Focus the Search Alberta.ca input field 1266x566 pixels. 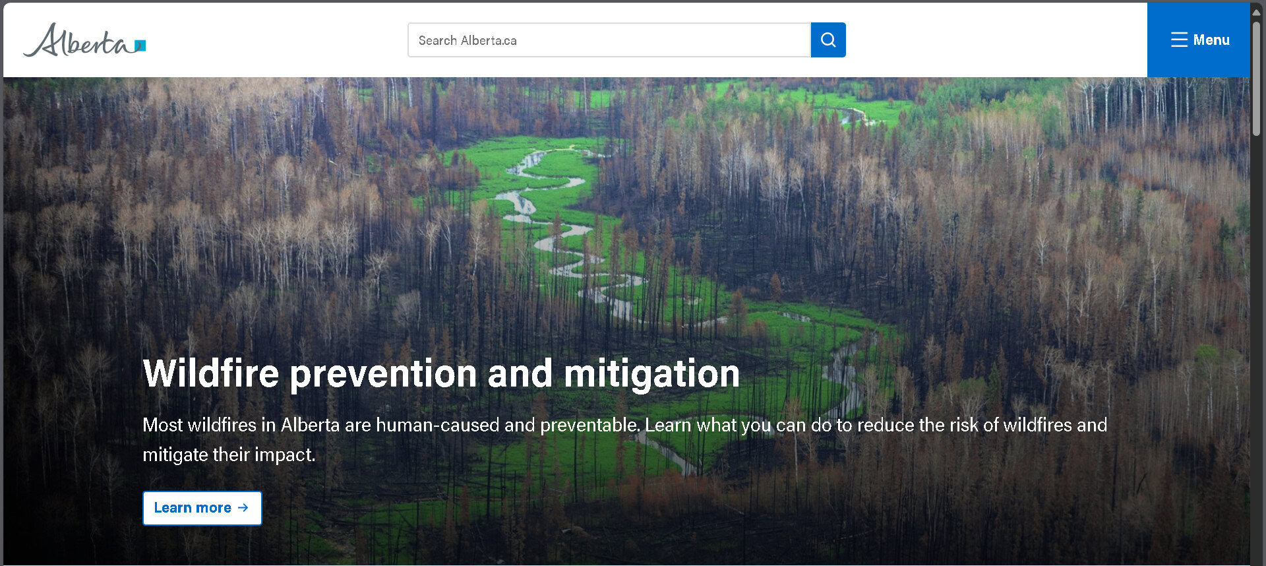609,40
